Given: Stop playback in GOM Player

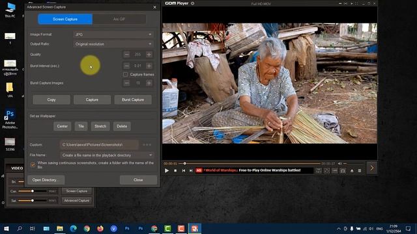Looking at the screenshot, I should pos(175,170).
